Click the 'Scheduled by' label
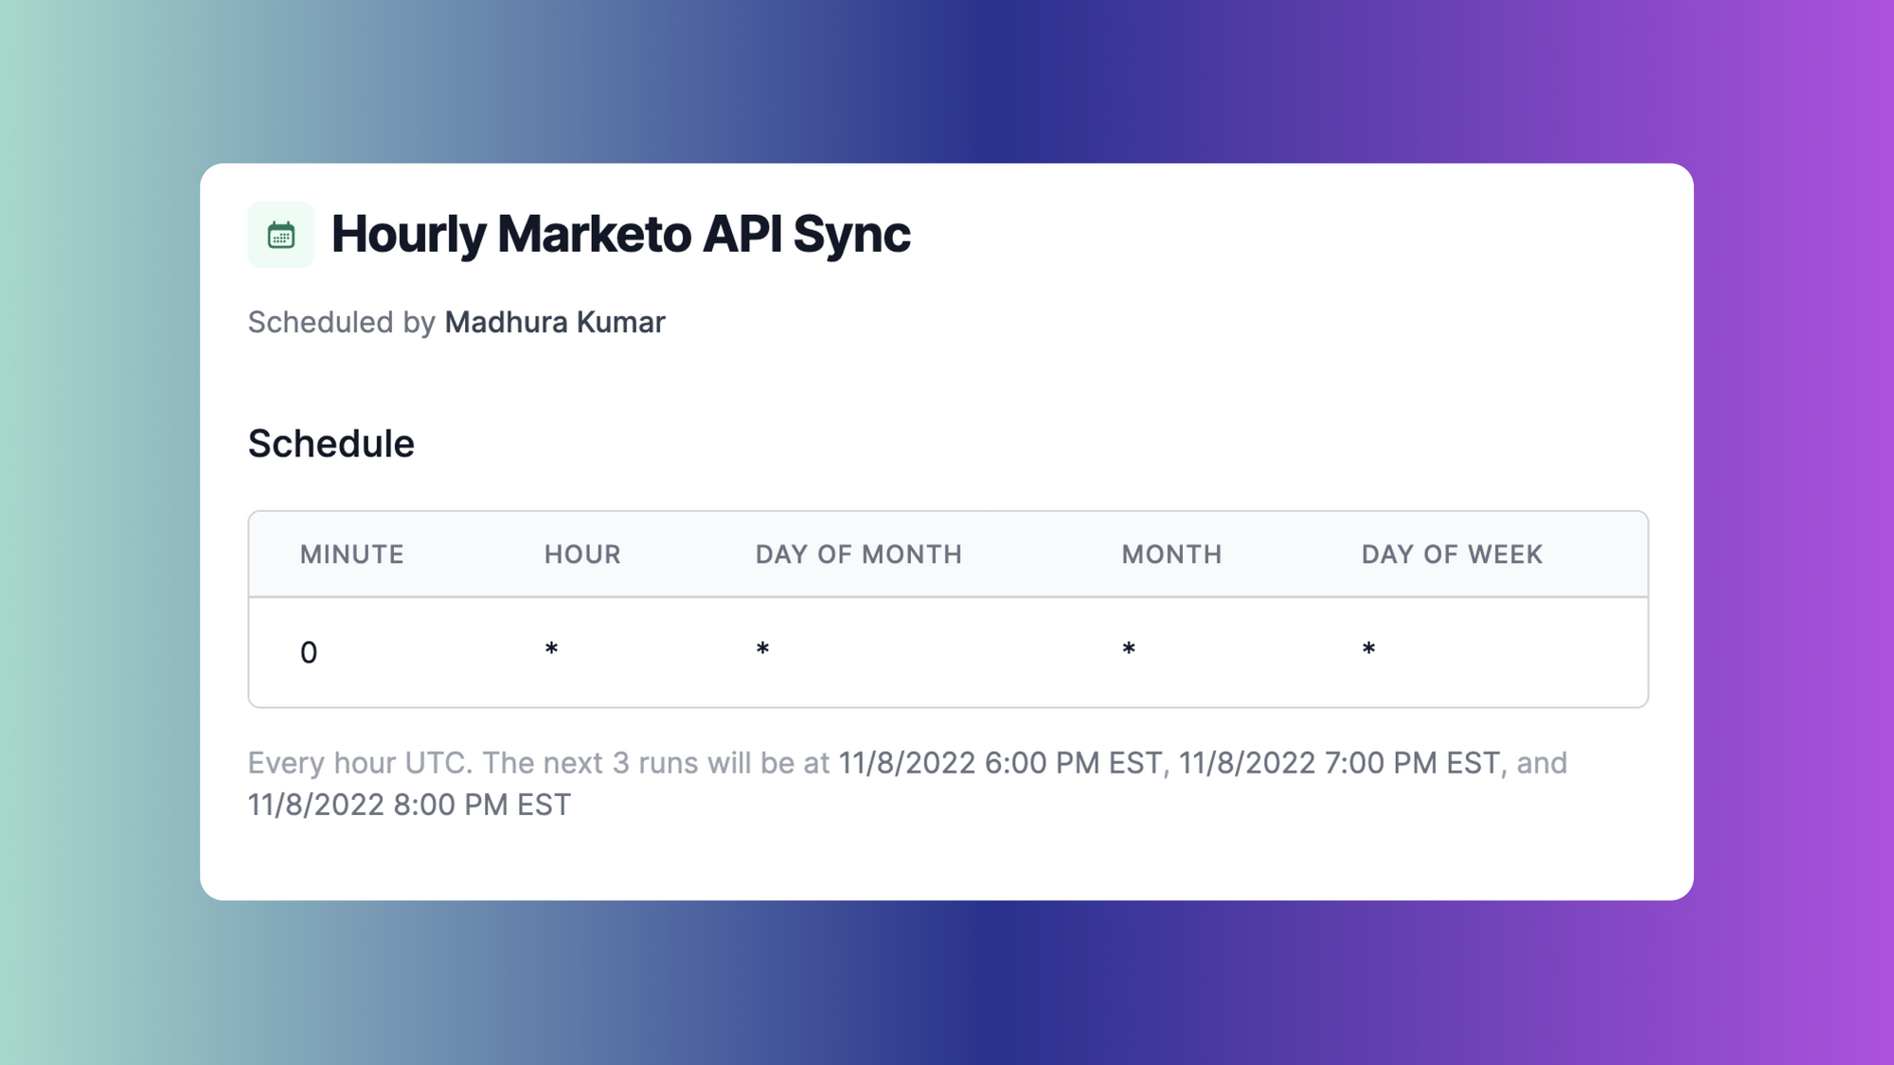This screenshot has width=1894, height=1065. pyautogui.click(x=341, y=323)
